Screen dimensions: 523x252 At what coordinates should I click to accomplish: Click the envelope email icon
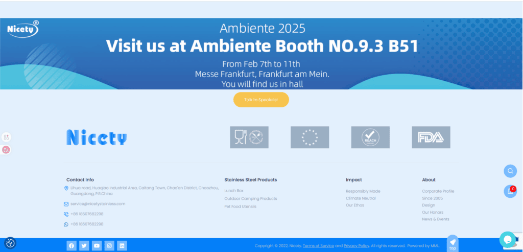[x=66, y=204]
